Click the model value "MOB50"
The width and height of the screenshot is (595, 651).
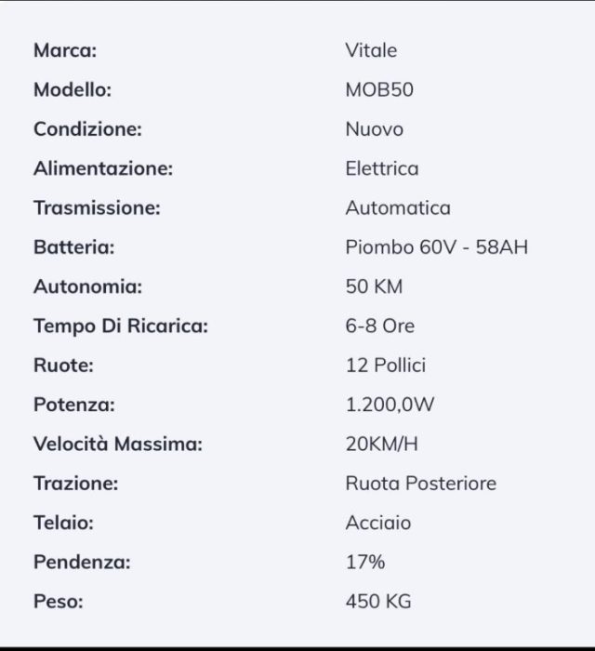(x=379, y=90)
